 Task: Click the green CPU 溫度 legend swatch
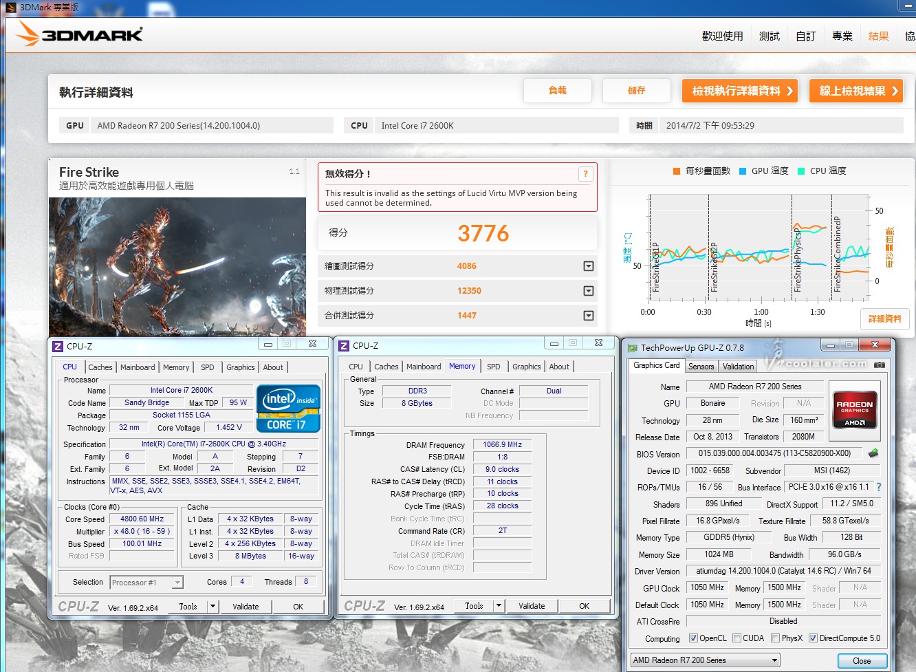801,171
